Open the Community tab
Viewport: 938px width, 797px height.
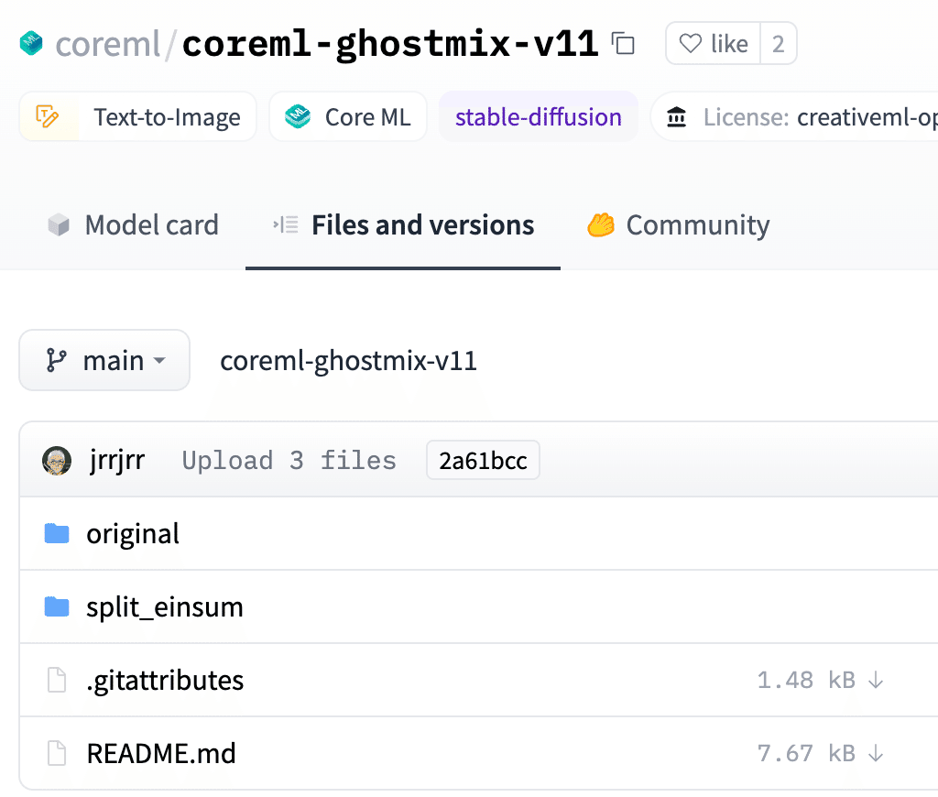pyautogui.click(x=678, y=225)
